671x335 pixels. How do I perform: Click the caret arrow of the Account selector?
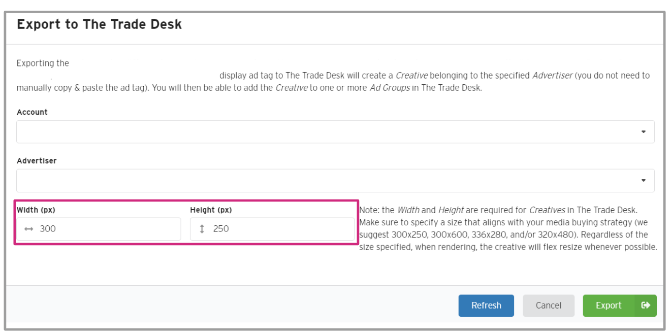[644, 132]
